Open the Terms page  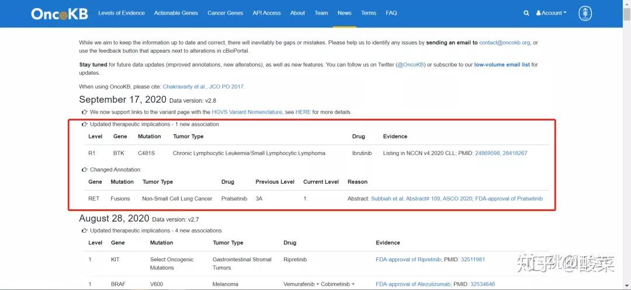tap(369, 13)
